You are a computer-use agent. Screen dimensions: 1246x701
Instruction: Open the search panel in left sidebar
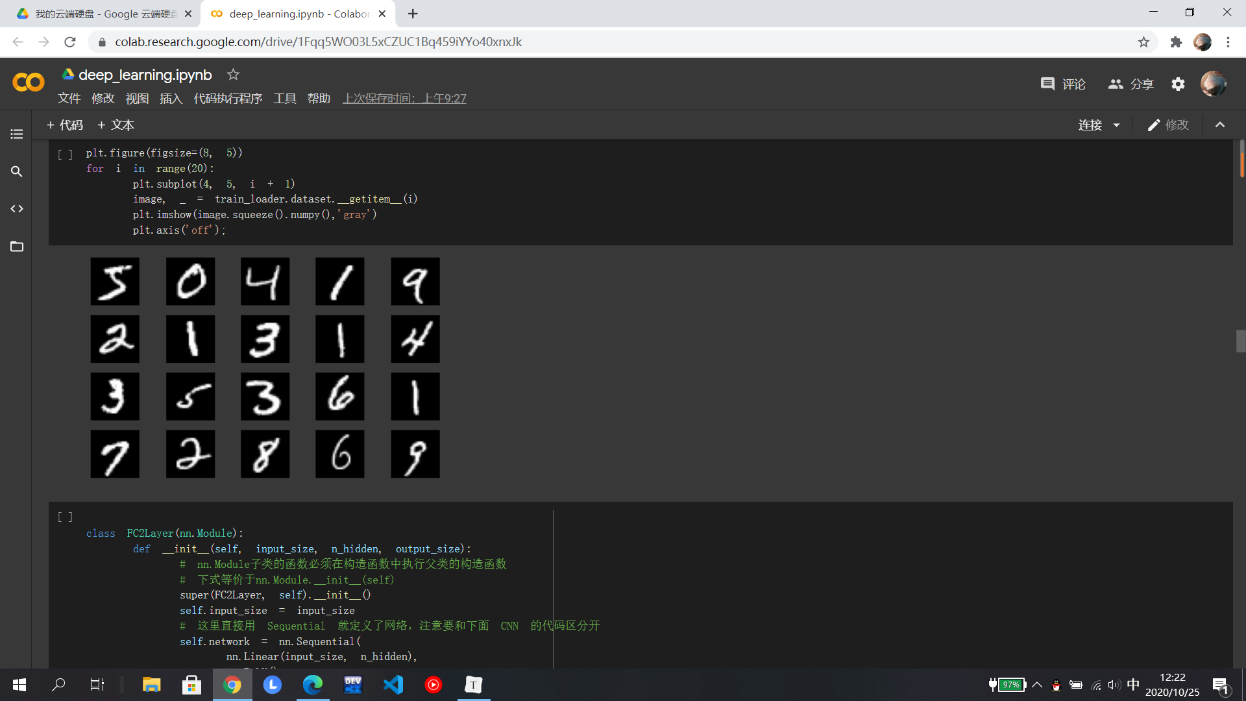[17, 171]
